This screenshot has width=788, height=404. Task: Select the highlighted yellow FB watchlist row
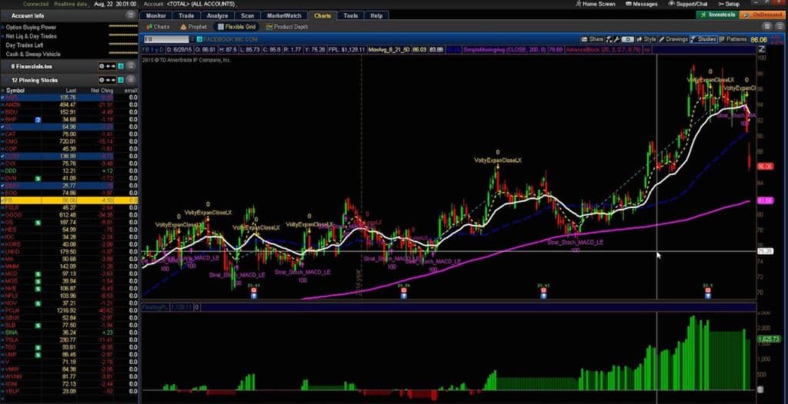68,200
